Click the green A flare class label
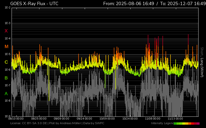Screen dimensions: 206x128 click(6, 94)
